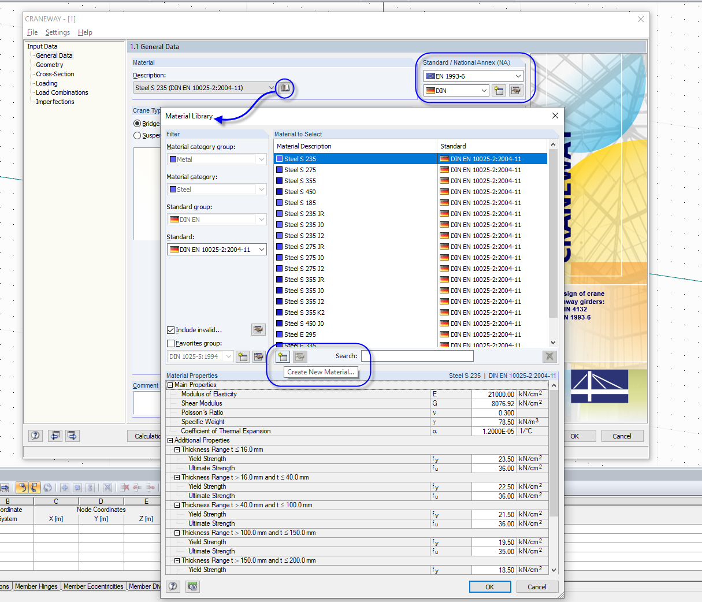Go to next input window in CRANEWAY

point(72,436)
